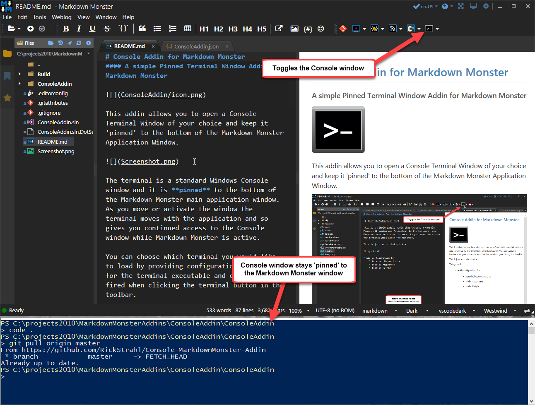Insert a hyperlink with external link icon
This screenshot has height=405, width=535.
tap(279, 28)
